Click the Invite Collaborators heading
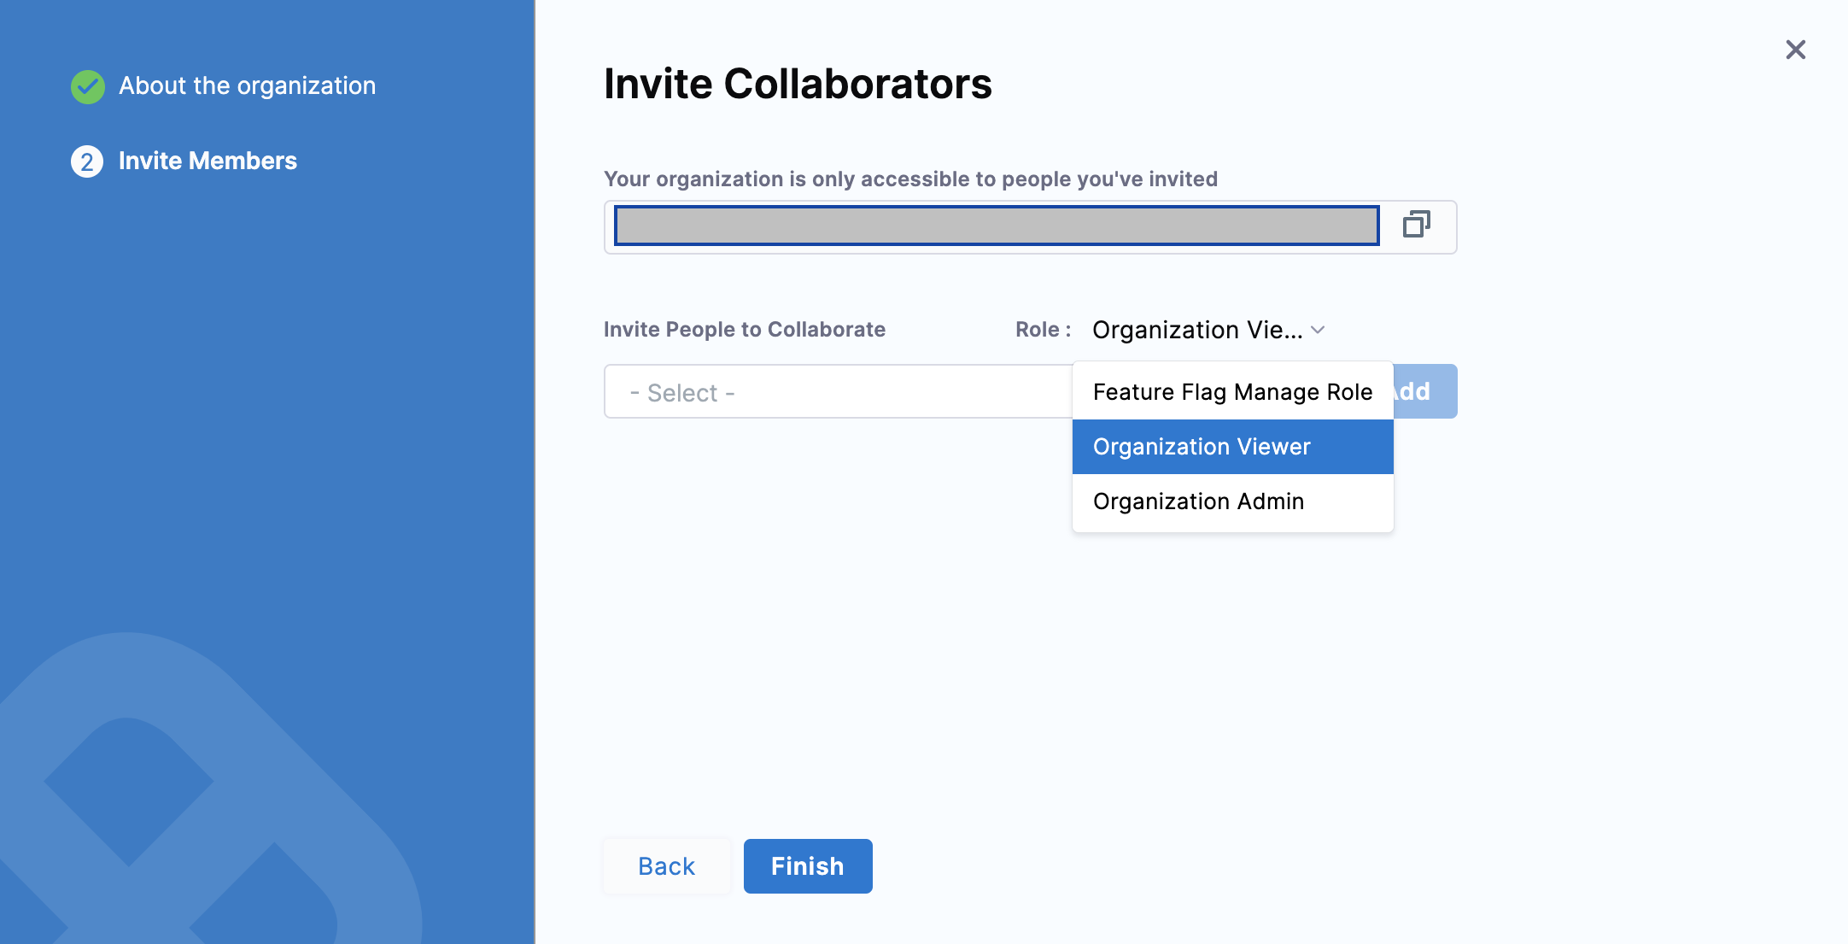The image size is (1848, 944). pos(798,84)
